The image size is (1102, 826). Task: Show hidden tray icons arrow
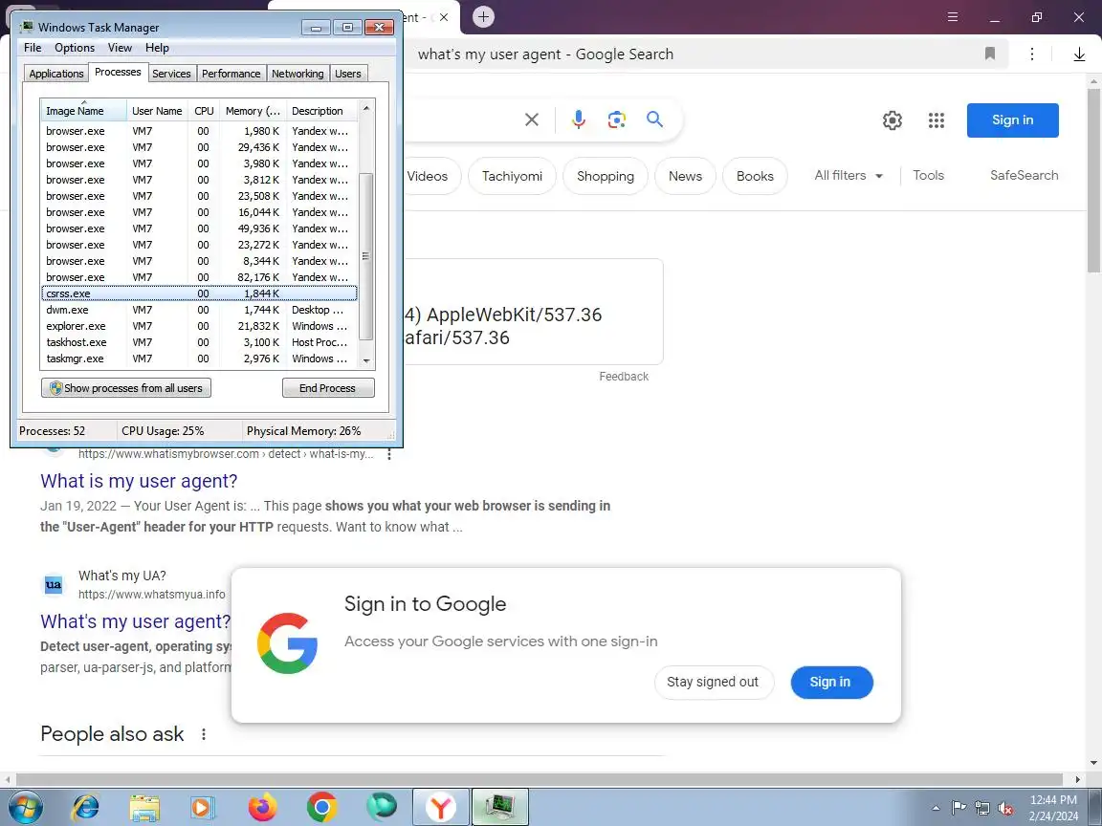pyautogui.click(x=936, y=809)
